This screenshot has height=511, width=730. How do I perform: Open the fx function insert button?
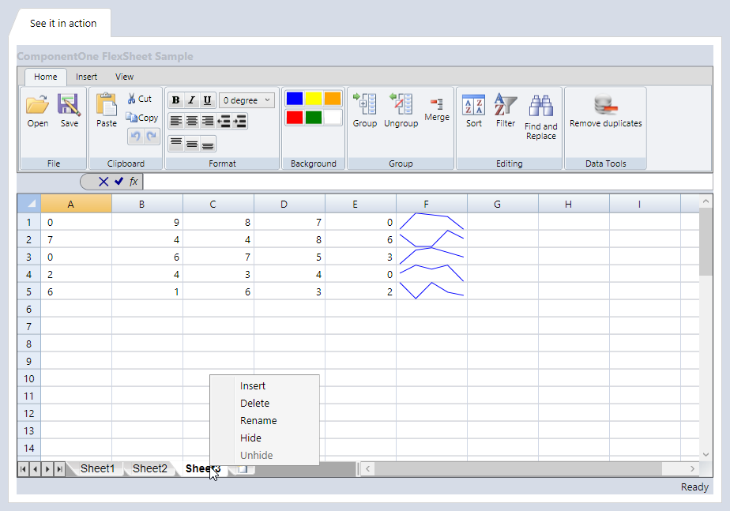(x=134, y=182)
